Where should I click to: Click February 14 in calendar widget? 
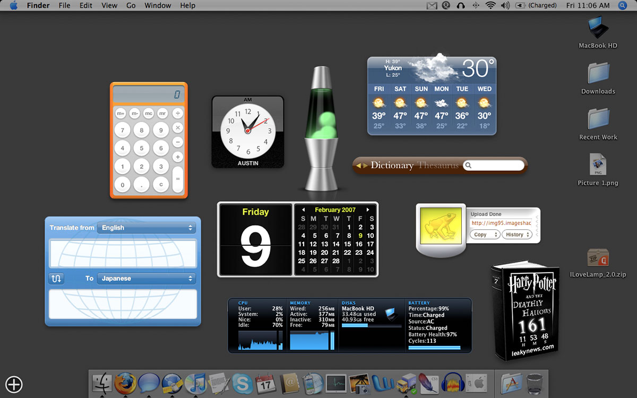(x=336, y=244)
